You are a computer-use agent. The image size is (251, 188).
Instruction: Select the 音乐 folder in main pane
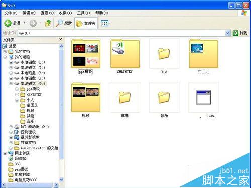pyautogui.click(x=164, y=98)
